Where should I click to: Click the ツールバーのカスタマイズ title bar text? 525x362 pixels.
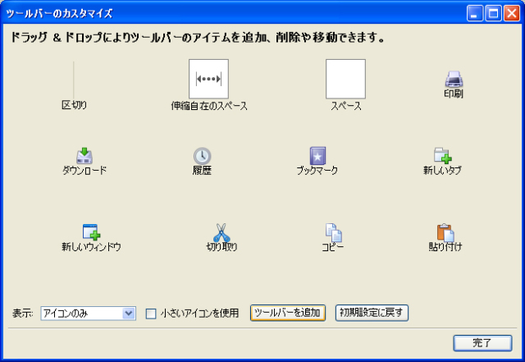(59, 13)
